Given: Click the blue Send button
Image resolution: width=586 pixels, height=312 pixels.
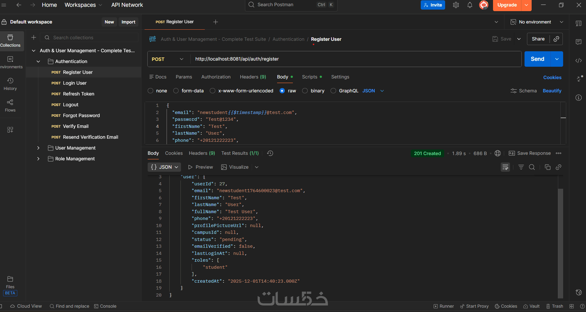Looking at the screenshot, I should click(x=538, y=59).
